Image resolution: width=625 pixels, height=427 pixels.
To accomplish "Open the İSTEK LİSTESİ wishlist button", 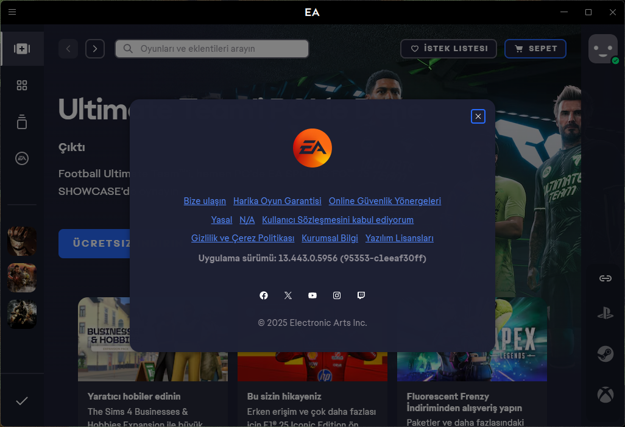I will [448, 49].
